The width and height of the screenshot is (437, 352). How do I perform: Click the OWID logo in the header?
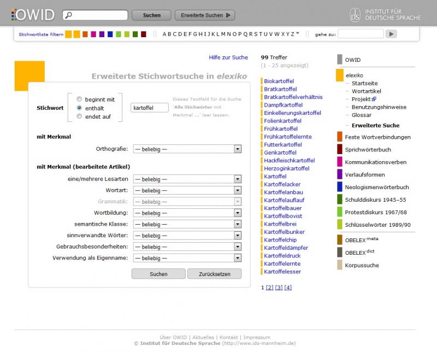click(x=33, y=15)
